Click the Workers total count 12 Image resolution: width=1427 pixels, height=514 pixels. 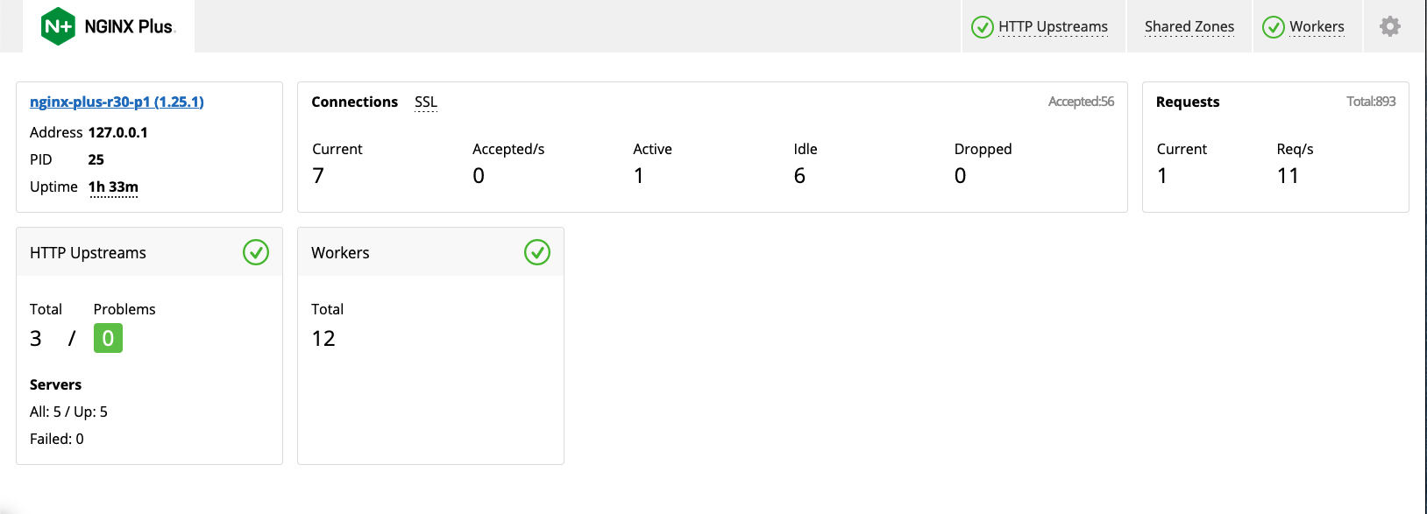(x=323, y=339)
